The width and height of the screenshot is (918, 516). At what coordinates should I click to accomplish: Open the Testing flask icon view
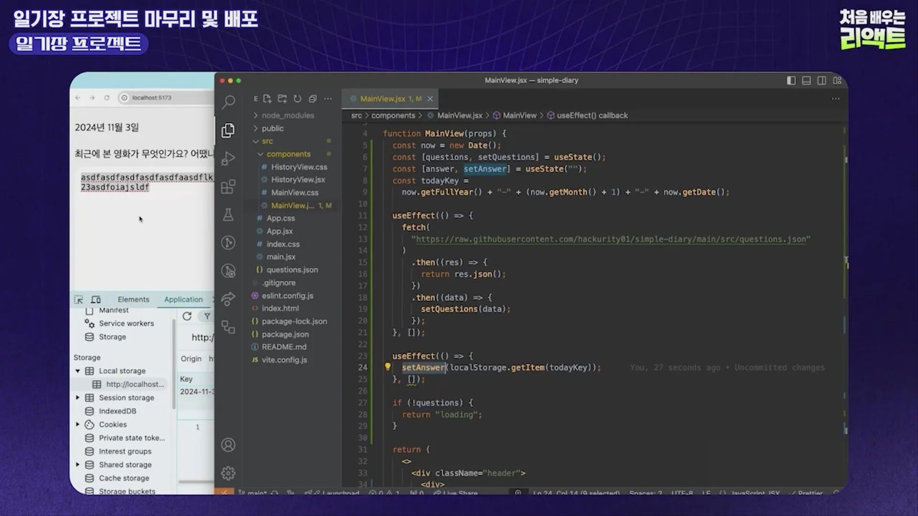229,215
